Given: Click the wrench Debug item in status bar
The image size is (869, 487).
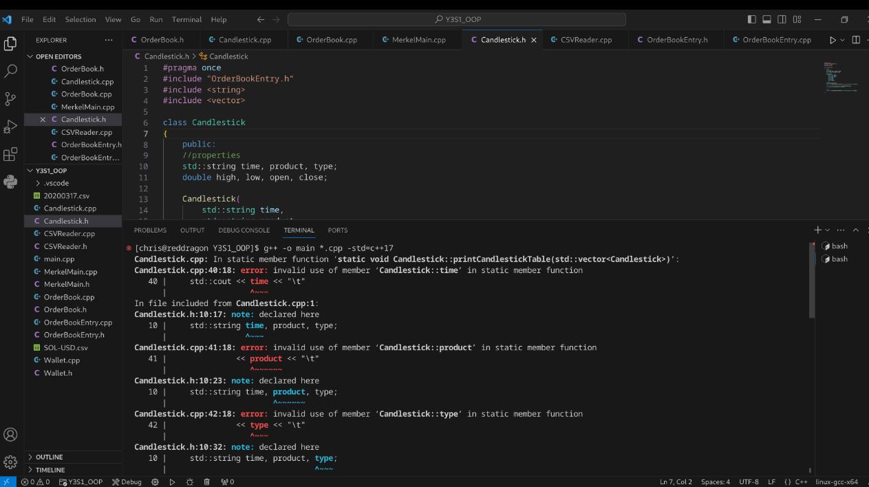Looking at the screenshot, I should (x=127, y=481).
